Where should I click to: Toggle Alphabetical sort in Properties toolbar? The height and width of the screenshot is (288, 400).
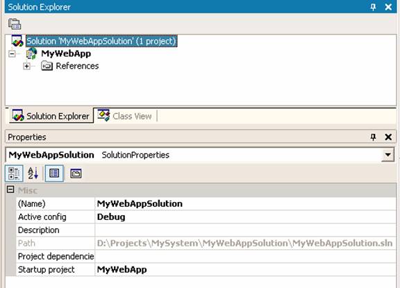point(33,173)
